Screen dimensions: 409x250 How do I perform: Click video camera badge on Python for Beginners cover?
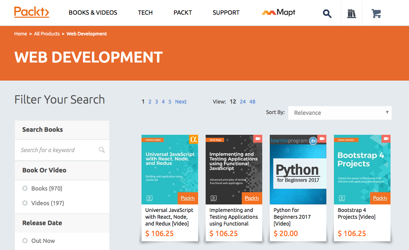pos(322,139)
